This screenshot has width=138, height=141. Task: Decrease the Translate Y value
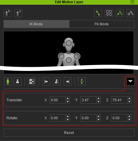click(x=98, y=102)
